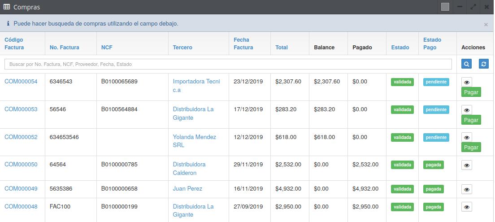Dismiss the info alert with its x
Image resolution: width=495 pixels, height=222 pixels.
[486, 25]
